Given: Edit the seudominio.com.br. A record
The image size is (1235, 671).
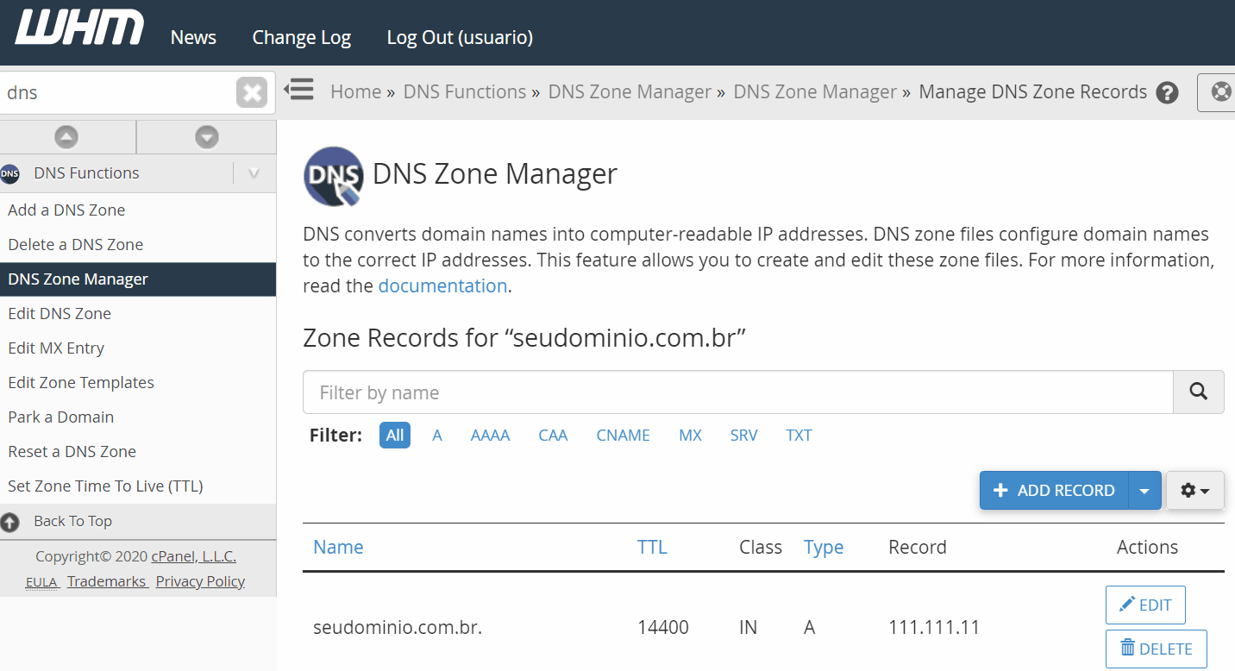Looking at the screenshot, I should [1145, 605].
